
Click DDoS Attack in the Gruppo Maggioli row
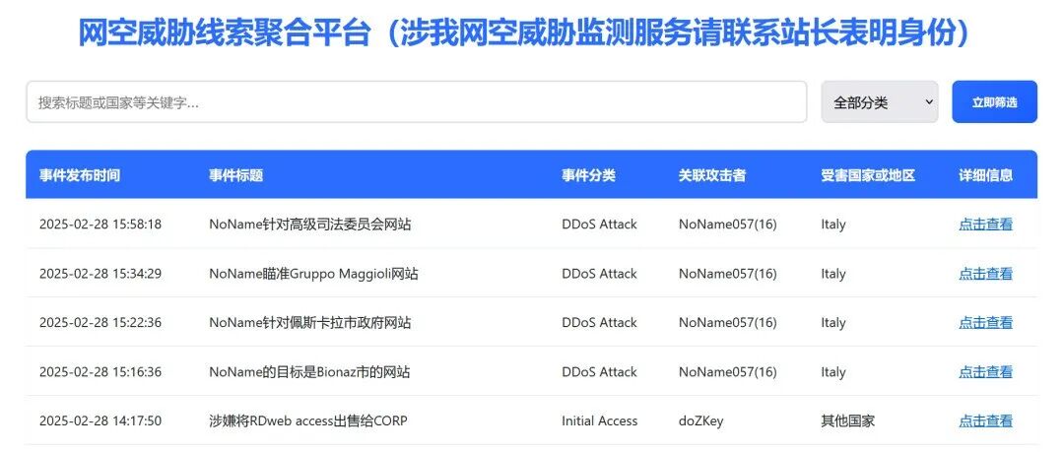(599, 274)
